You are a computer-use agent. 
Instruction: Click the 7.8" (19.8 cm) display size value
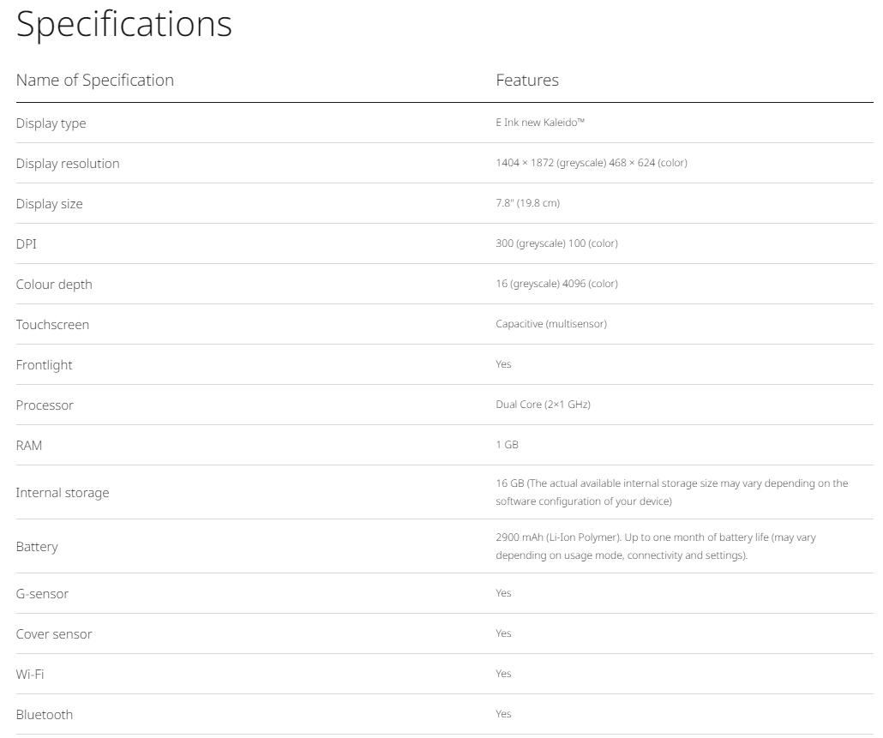[527, 203]
